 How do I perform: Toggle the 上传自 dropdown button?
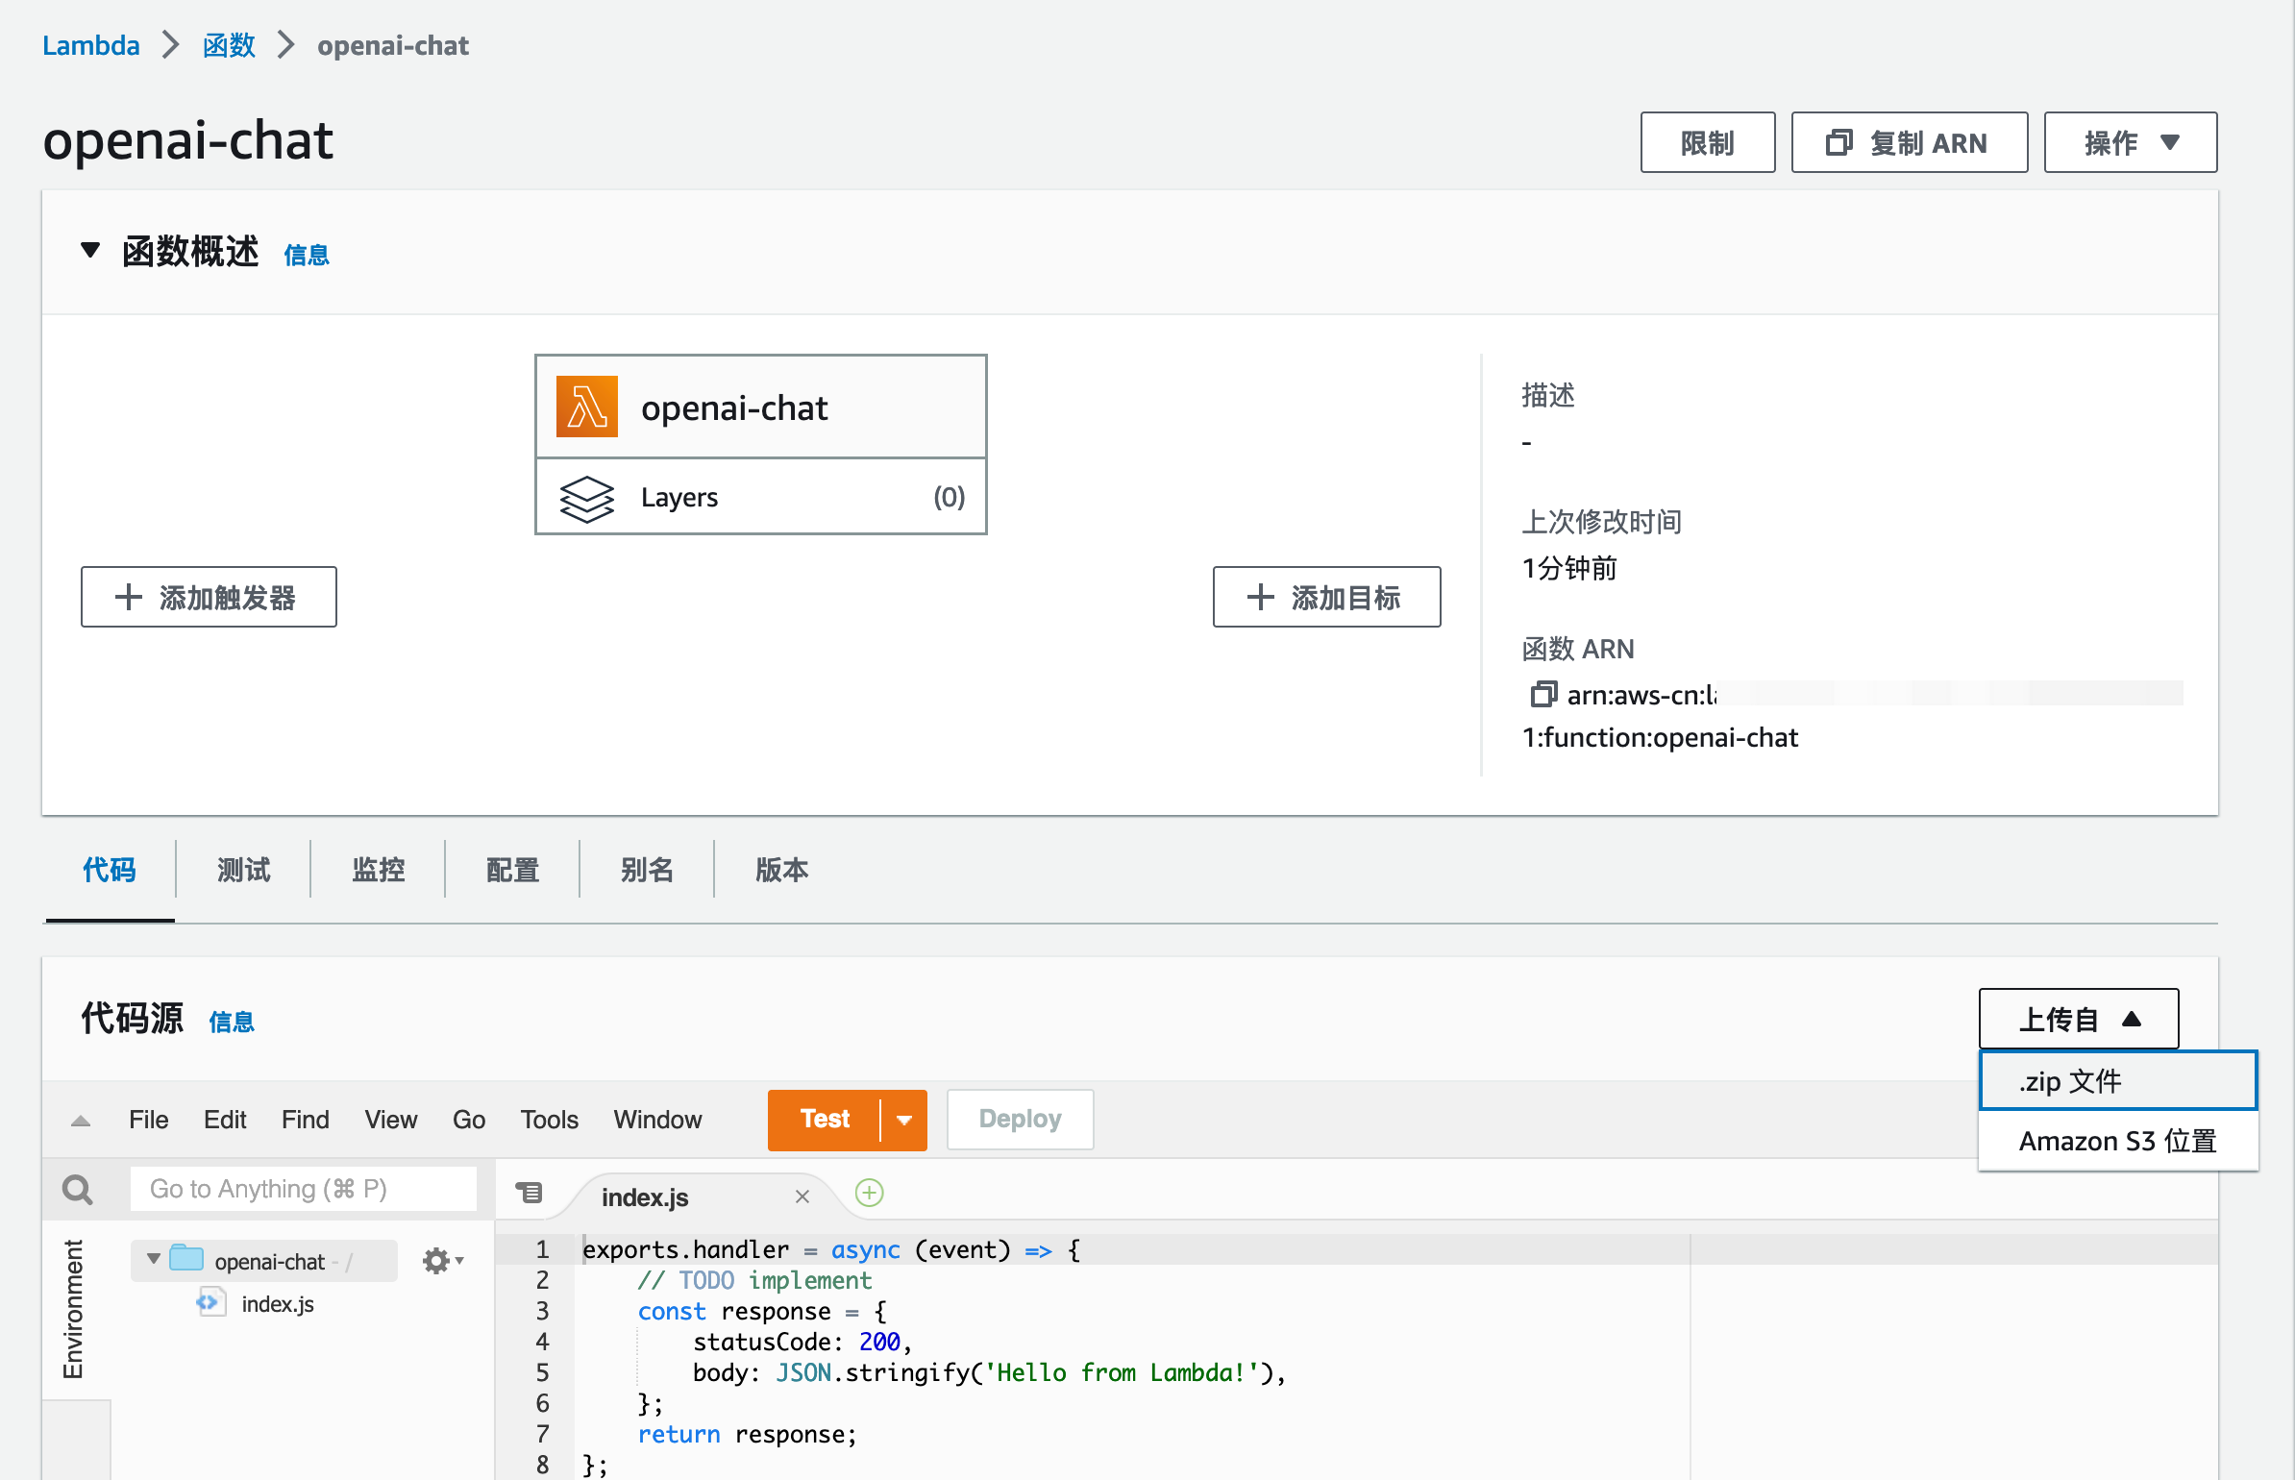pos(2078,1019)
